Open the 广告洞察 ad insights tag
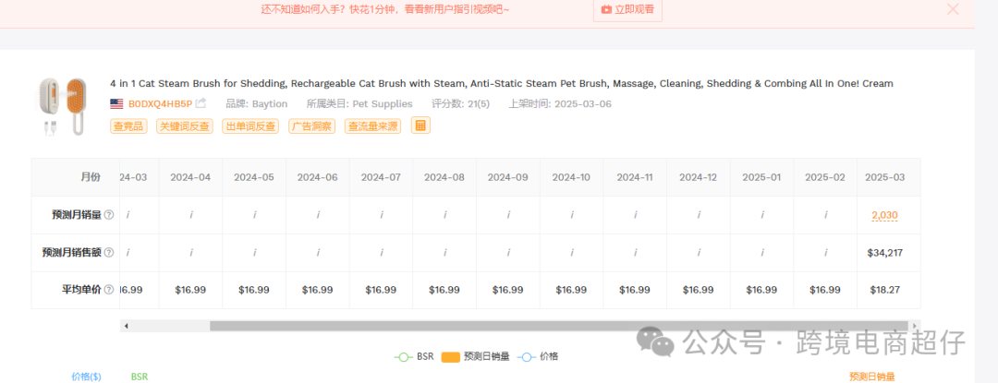The height and width of the screenshot is (383, 998). 311,126
